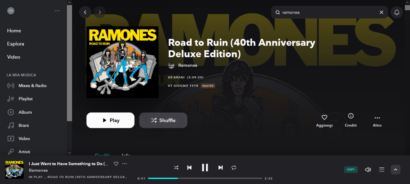Open the play queue icon
The width and height of the screenshot is (410, 184).
tap(382, 170)
